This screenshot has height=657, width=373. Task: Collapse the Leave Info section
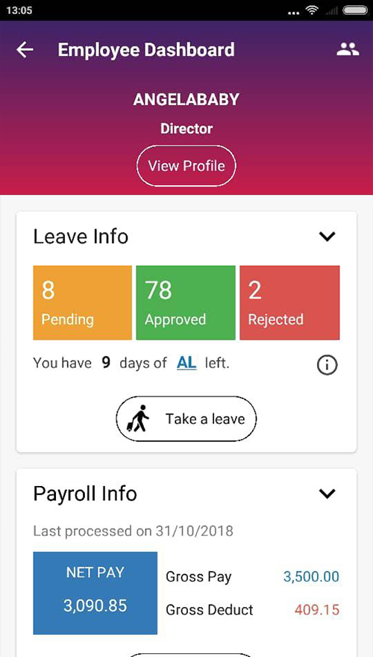[x=327, y=237]
